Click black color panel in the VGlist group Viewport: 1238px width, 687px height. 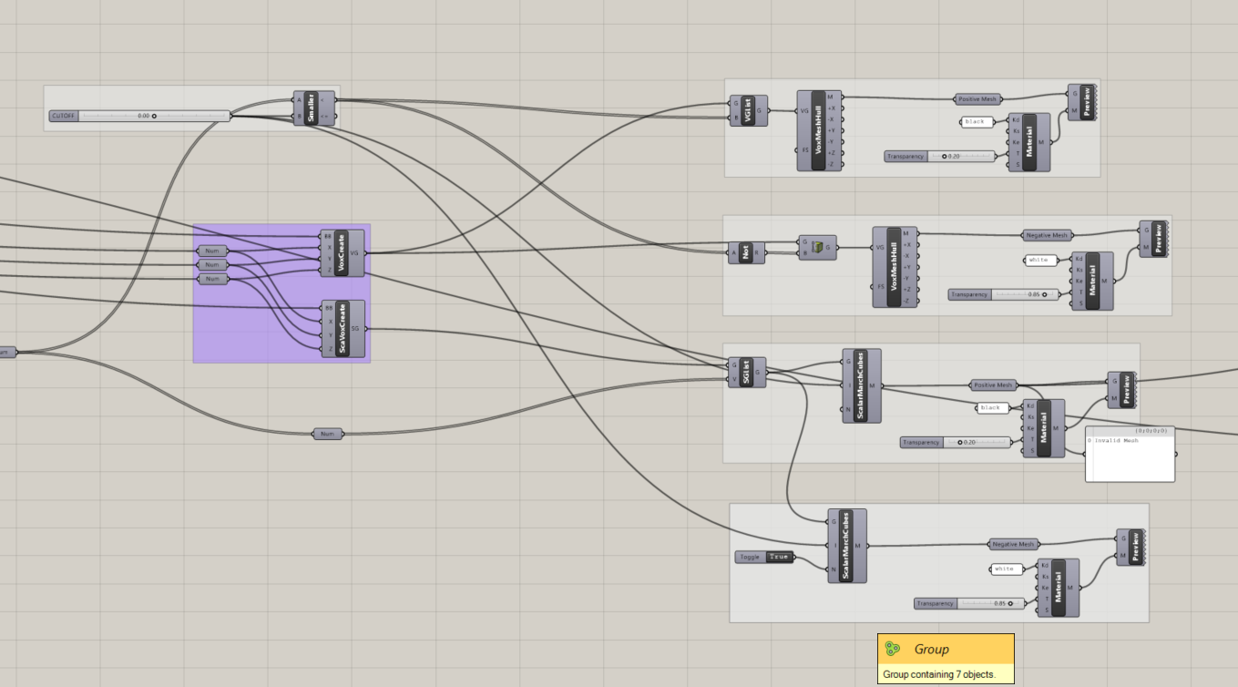977,121
